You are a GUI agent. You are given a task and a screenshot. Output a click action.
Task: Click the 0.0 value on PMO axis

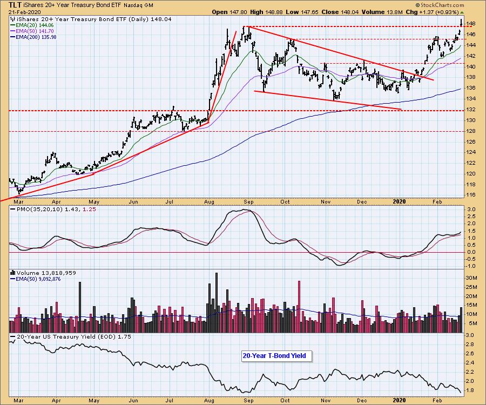(472, 252)
